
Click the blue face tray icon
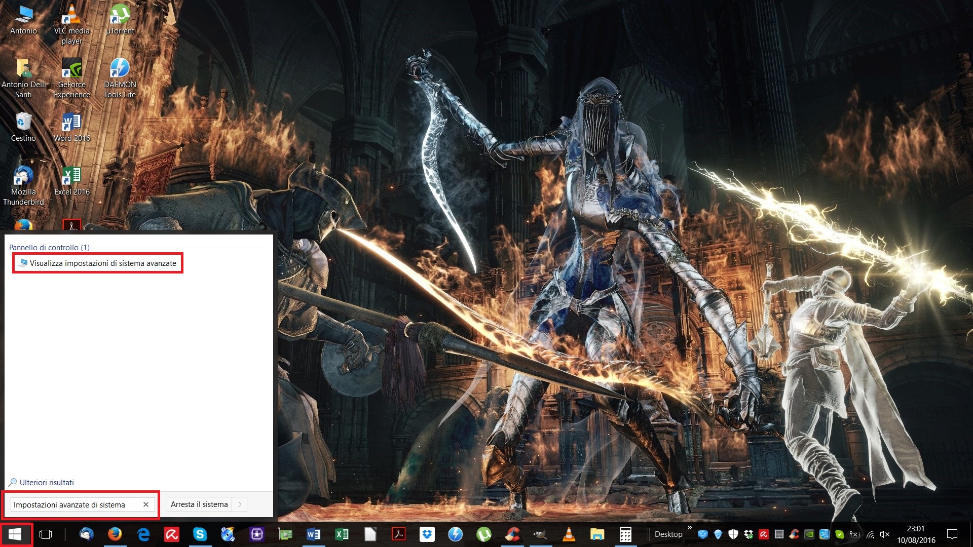703,534
